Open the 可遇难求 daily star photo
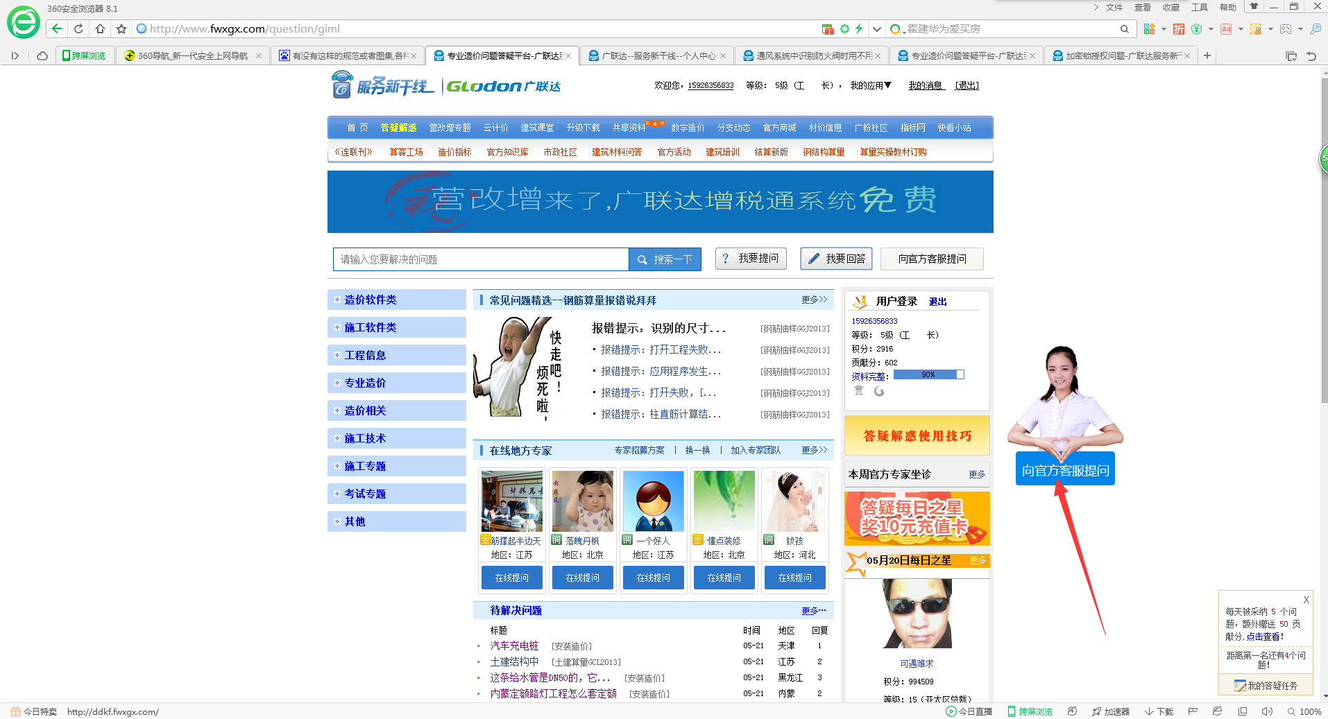The image size is (1328, 719). (x=917, y=614)
